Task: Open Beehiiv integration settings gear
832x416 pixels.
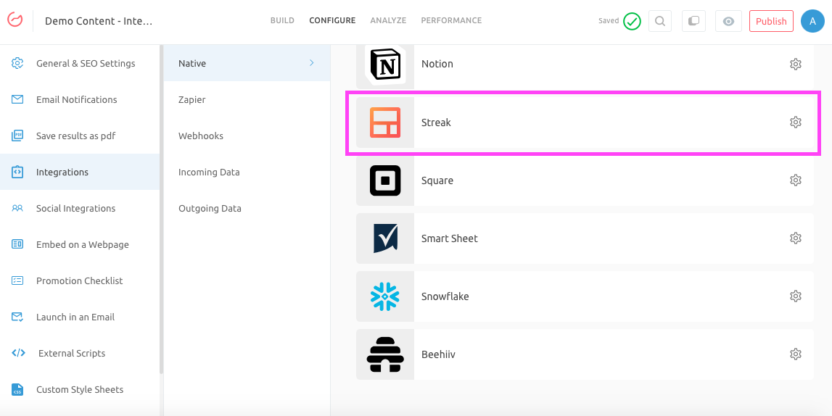Action: pos(796,354)
